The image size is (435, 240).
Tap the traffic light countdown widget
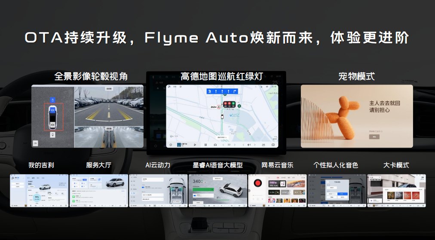(x=230, y=104)
